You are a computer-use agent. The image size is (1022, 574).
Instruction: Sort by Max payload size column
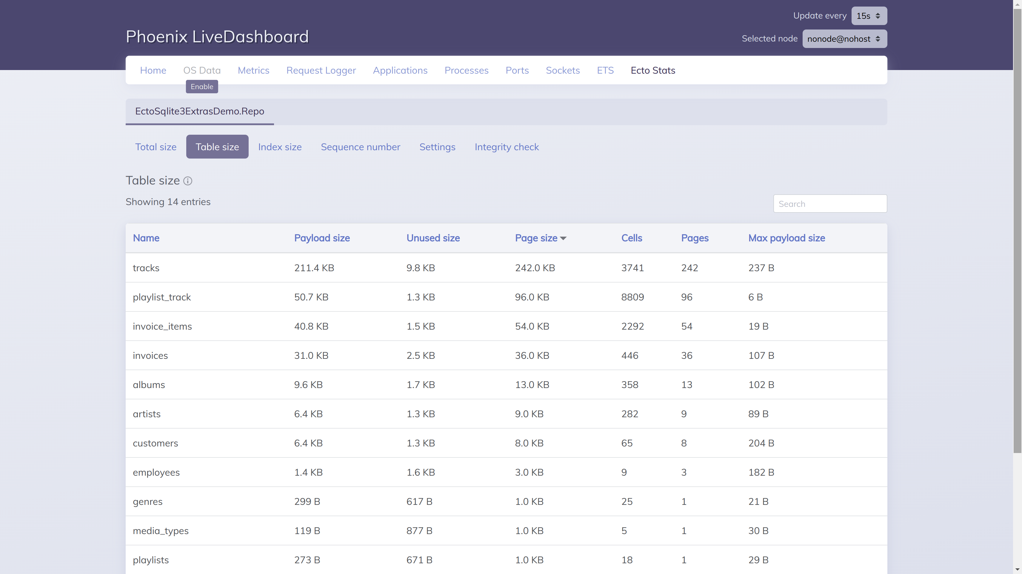click(x=786, y=238)
